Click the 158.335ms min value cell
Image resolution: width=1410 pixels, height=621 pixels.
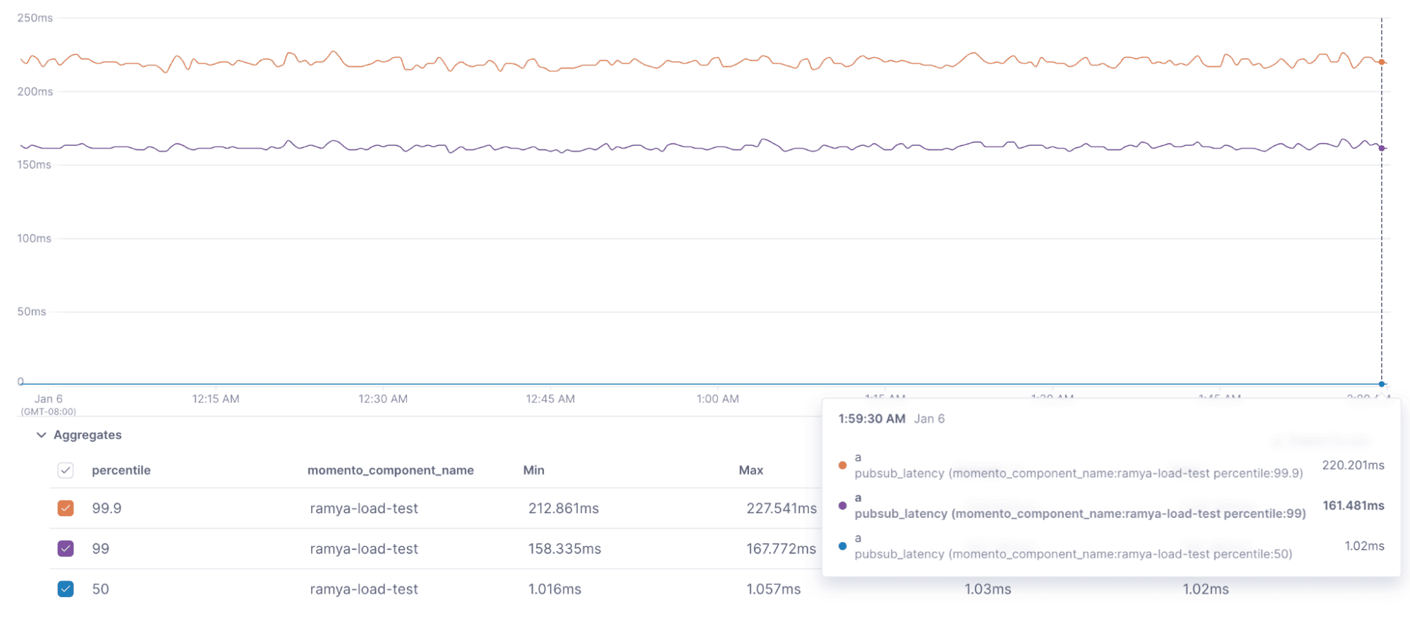point(565,548)
